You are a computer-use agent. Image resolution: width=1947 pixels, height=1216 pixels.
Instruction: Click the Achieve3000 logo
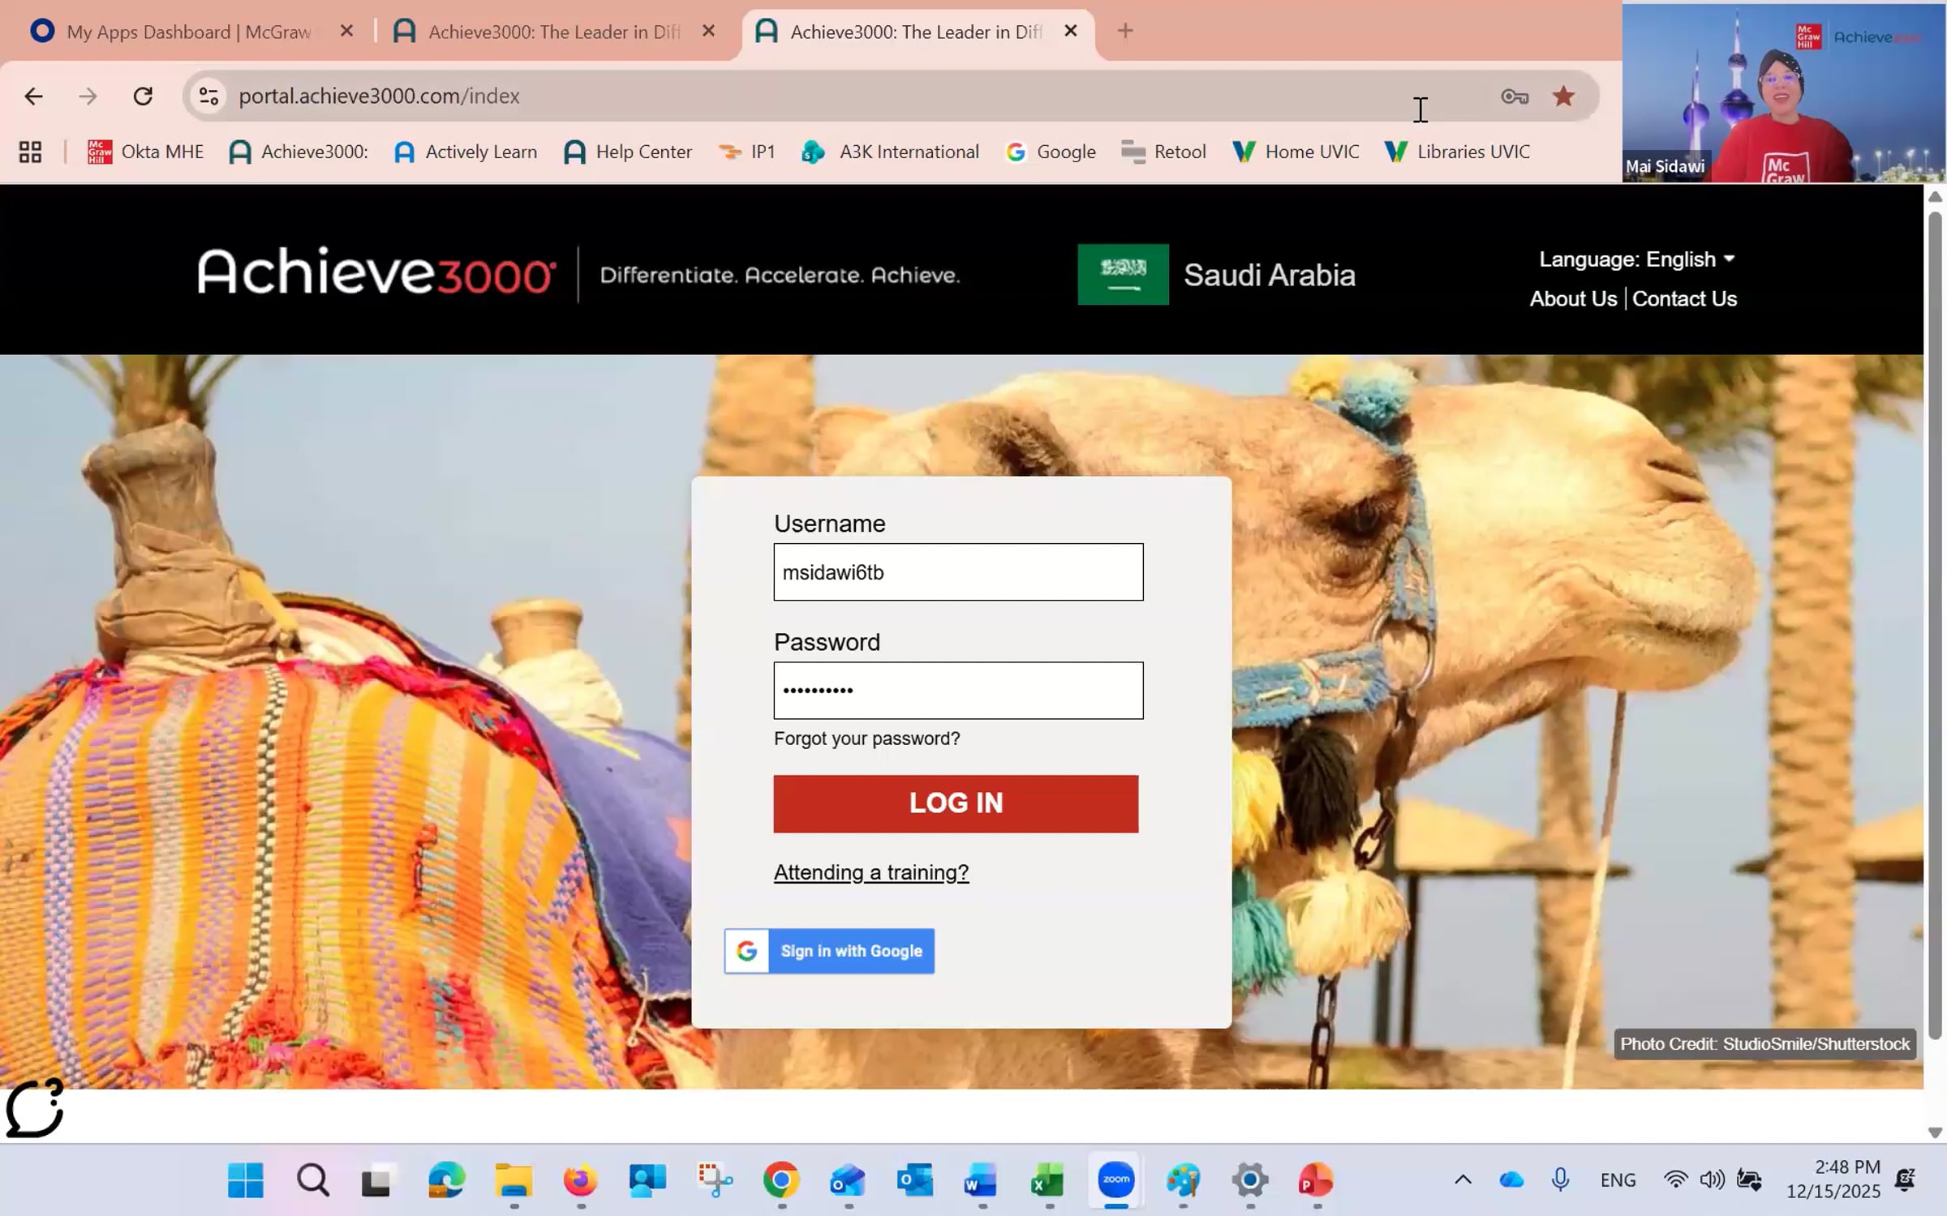(x=376, y=272)
